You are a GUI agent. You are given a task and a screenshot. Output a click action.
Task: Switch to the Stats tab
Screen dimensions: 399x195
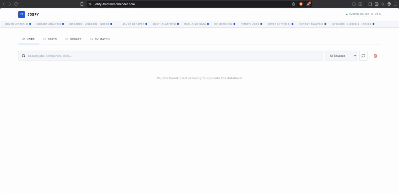coord(50,39)
